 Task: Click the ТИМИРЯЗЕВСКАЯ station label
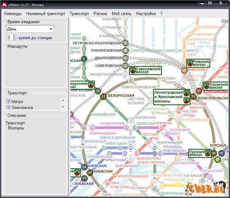pyautogui.click(x=106, y=51)
